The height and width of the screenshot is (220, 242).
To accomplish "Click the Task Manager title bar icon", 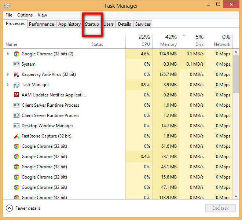I will 7,6.
